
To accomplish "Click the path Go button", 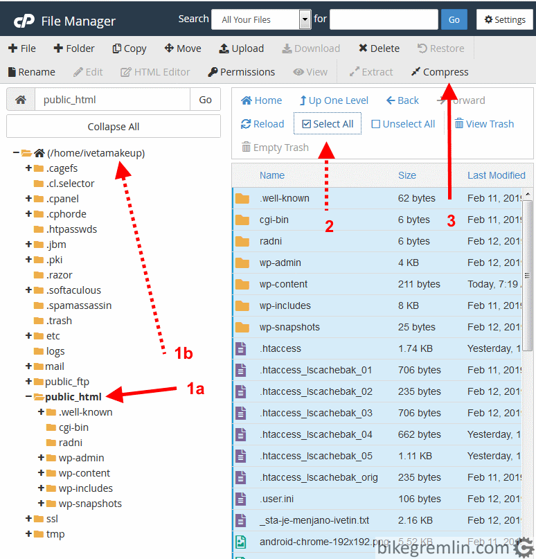I will (x=205, y=100).
